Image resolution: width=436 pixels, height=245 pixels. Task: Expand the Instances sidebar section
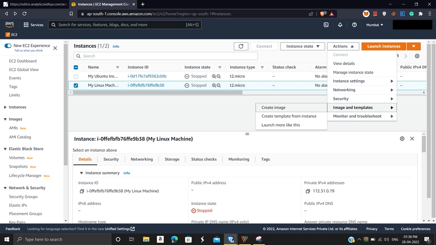pyautogui.click(x=5, y=107)
